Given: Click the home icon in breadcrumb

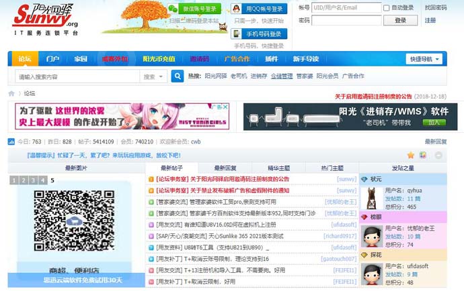Looking at the screenshot, I should 11,93.
